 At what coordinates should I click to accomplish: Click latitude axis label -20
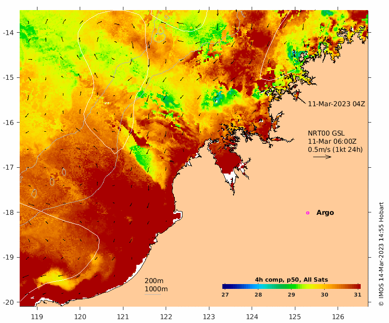pos(8,302)
